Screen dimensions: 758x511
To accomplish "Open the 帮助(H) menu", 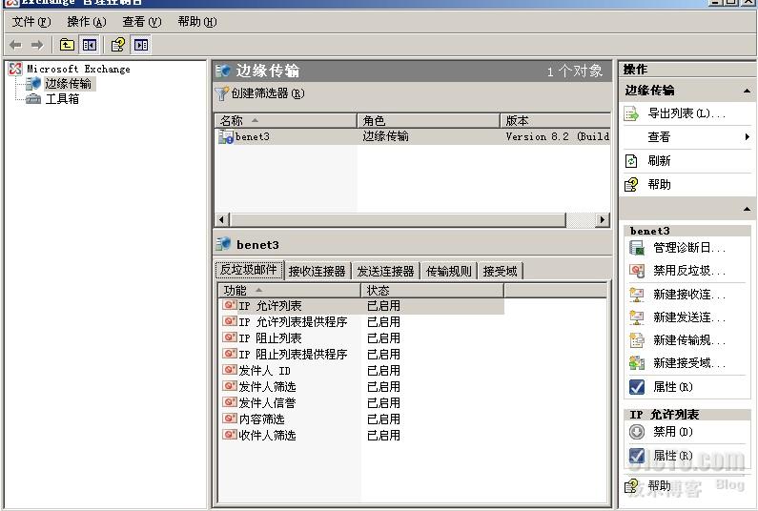I will coord(197,22).
